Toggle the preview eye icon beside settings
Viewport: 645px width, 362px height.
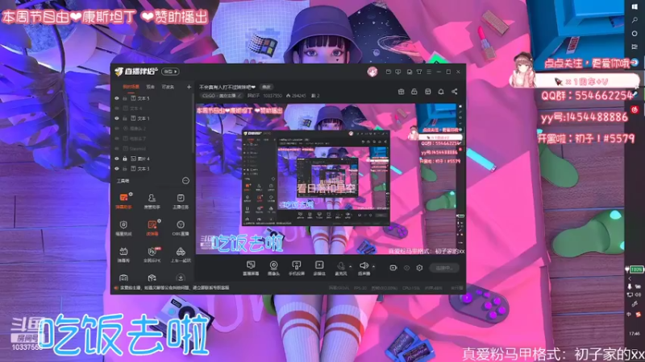tap(406, 268)
